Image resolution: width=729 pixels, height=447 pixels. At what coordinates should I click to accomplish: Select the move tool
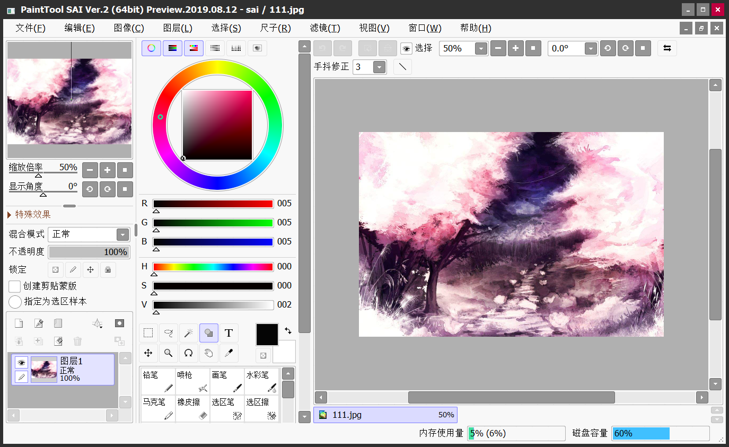[148, 353]
